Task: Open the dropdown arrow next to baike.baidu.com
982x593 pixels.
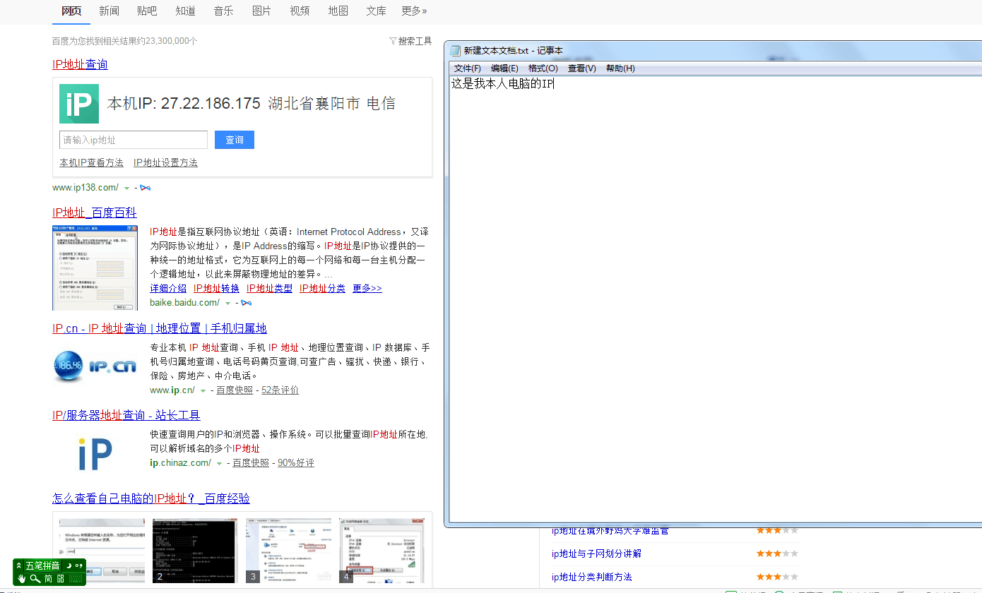Action: coord(228,302)
